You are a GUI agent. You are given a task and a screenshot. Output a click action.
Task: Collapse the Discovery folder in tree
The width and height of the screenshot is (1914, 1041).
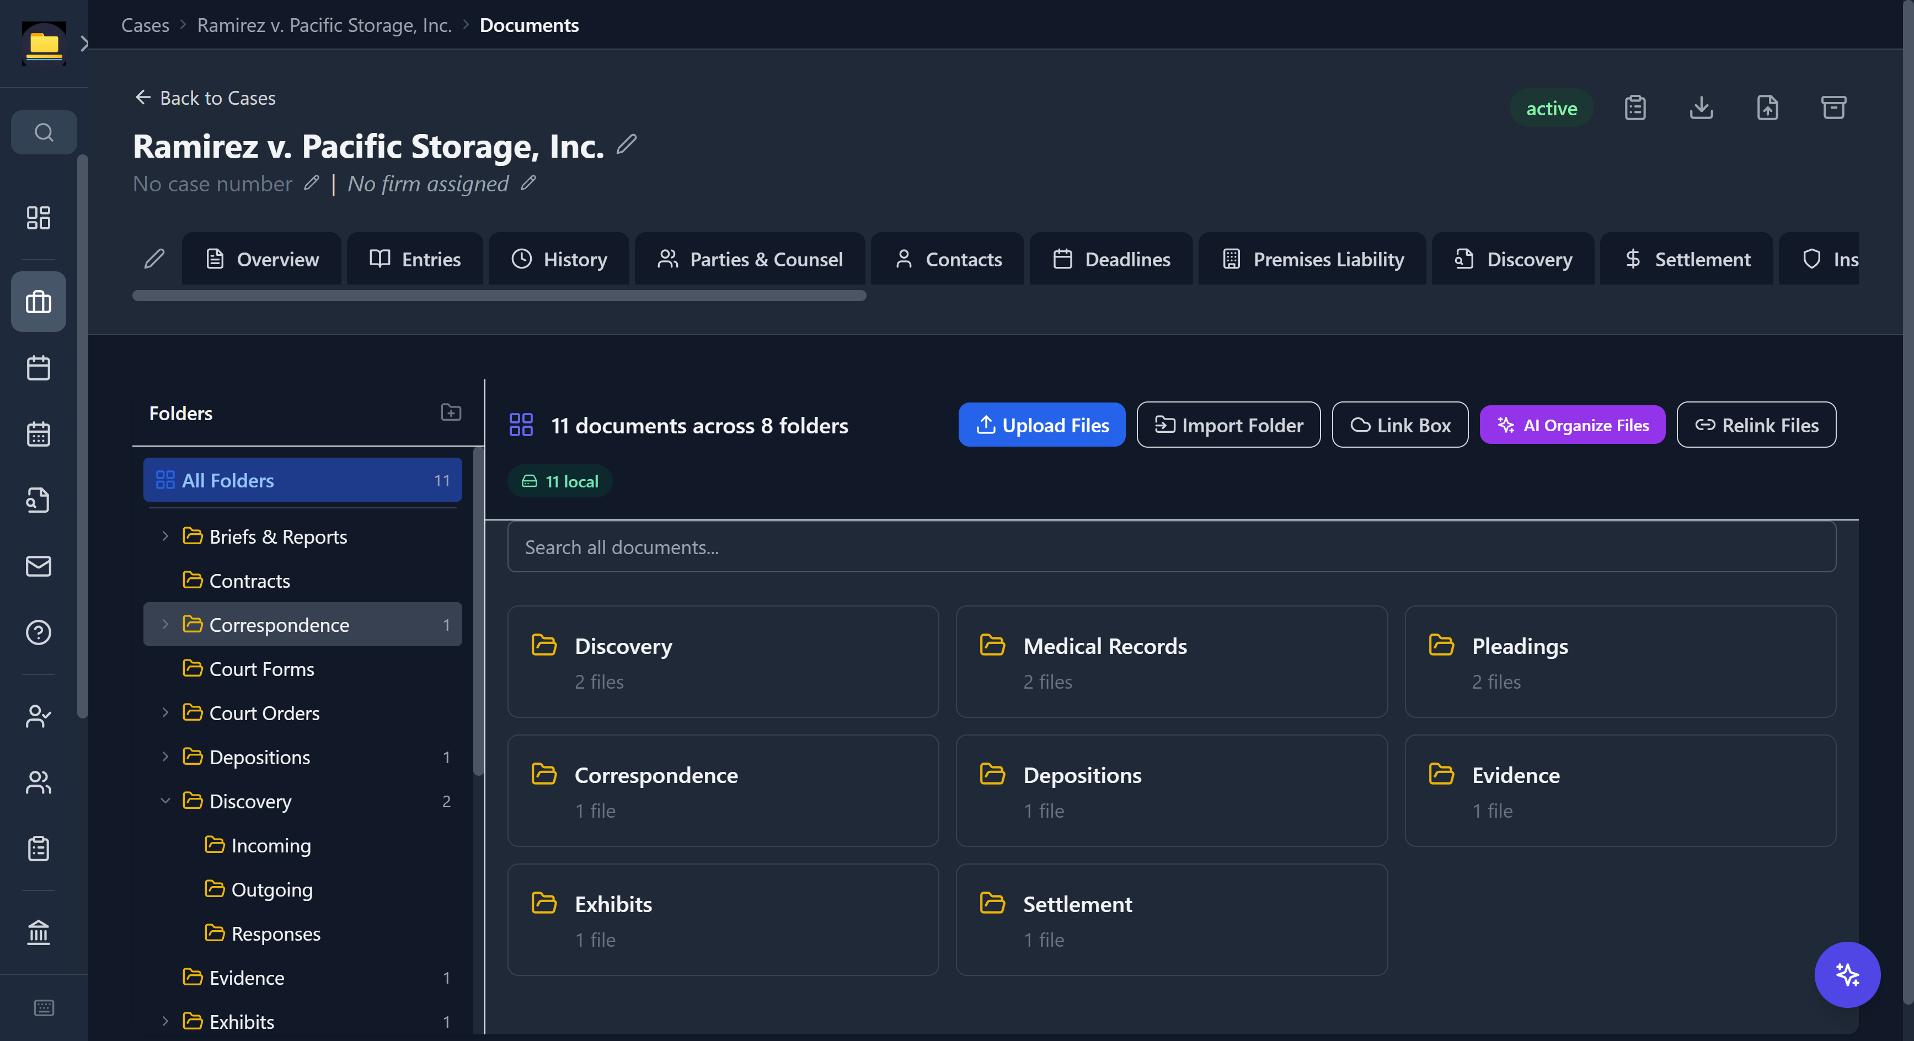pyautogui.click(x=165, y=801)
